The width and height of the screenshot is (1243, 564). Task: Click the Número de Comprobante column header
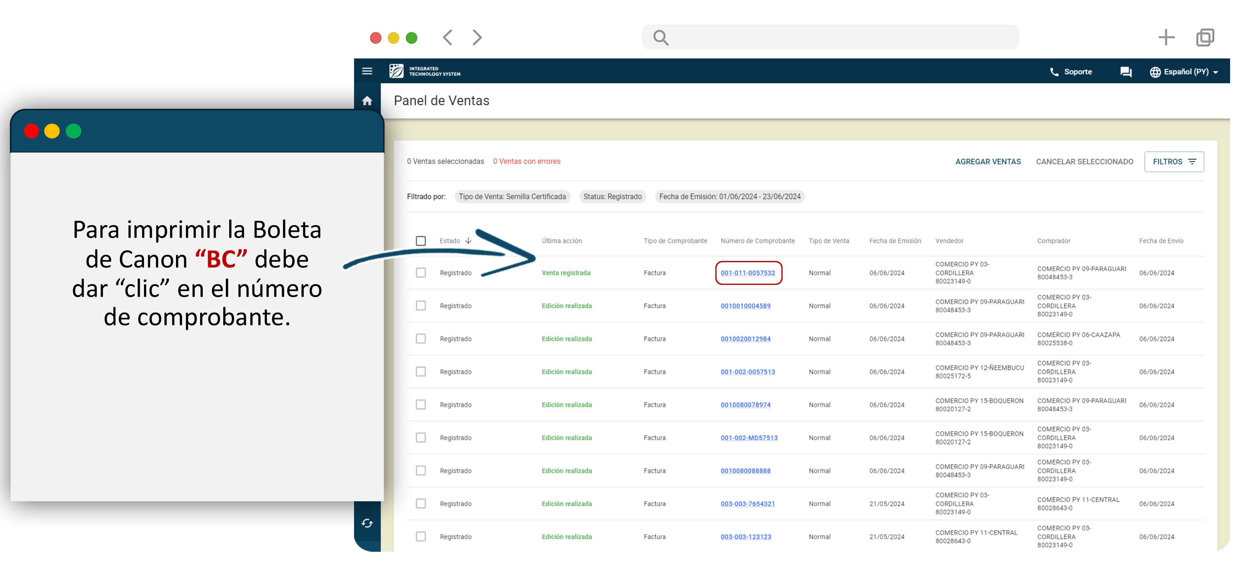[757, 240]
